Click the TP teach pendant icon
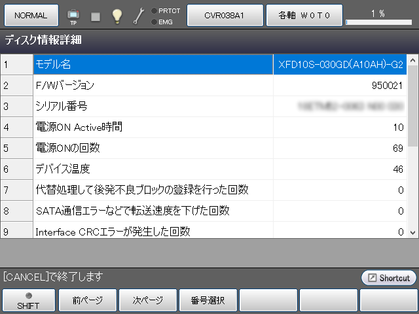Image resolution: width=419 pixels, height=314 pixels. tap(73, 15)
